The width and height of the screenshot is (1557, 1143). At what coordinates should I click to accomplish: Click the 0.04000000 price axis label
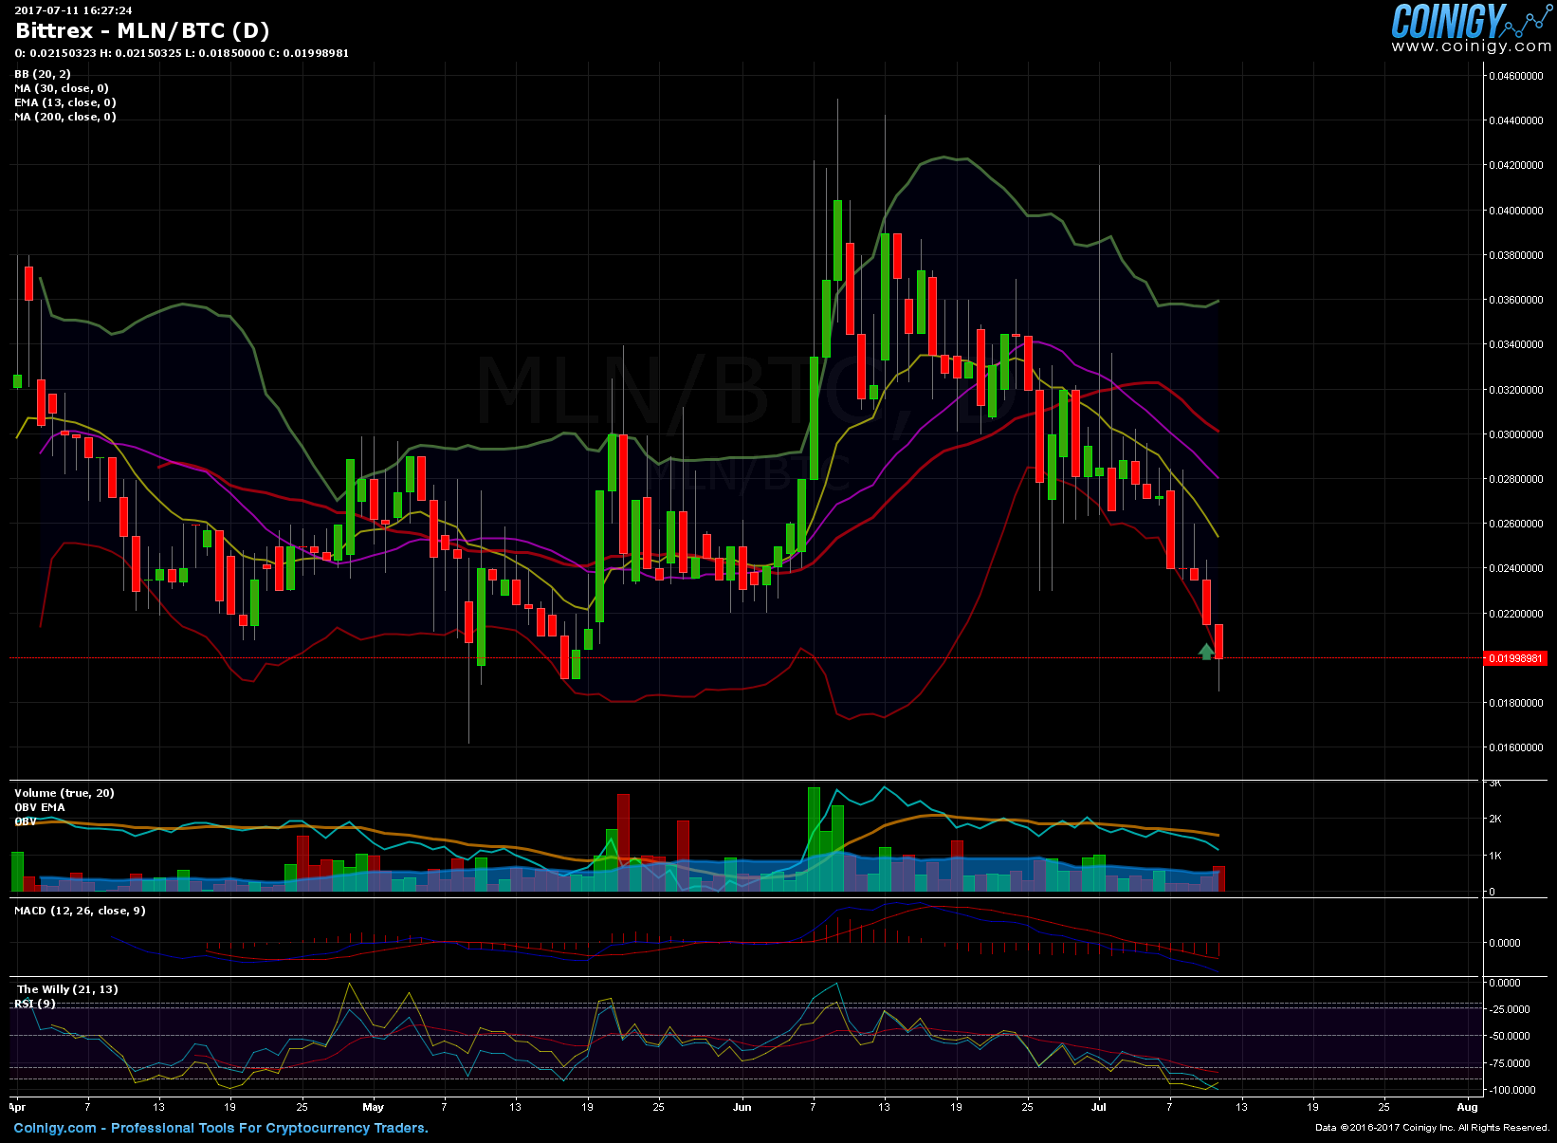1515,211
